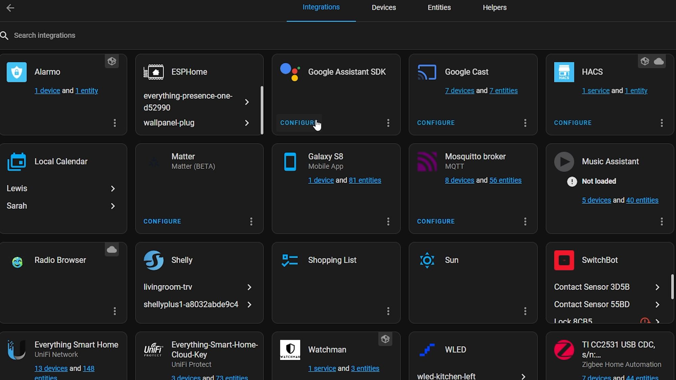Open Mosquitto broker overflow menu
This screenshot has height=380, width=676.
coord(525,222)
